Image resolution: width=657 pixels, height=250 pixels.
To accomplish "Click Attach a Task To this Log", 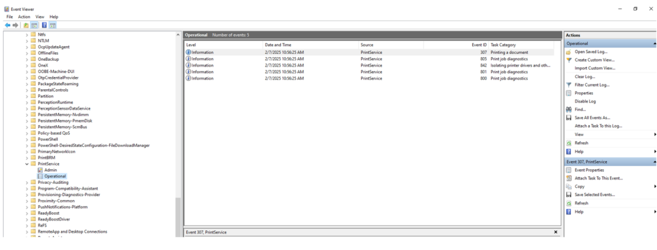I will point(599,126).
